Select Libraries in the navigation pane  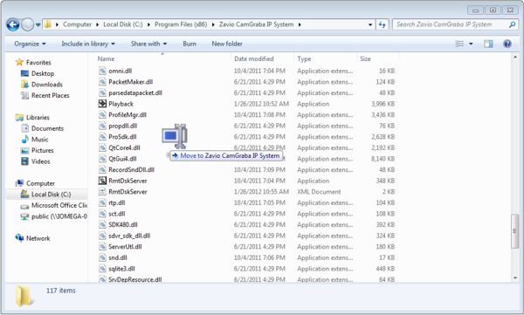tap(38, 118)
